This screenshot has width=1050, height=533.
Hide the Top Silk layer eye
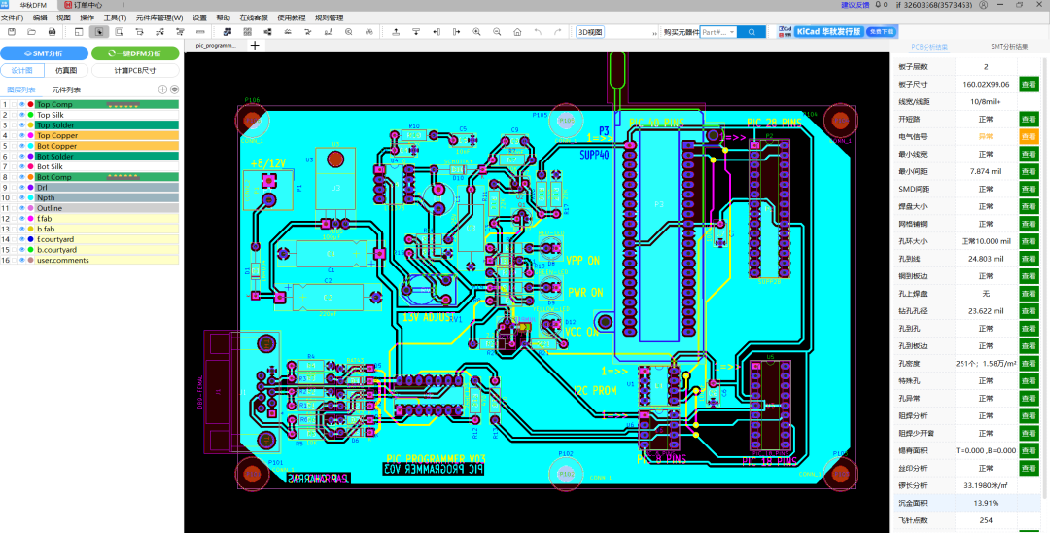22,115
